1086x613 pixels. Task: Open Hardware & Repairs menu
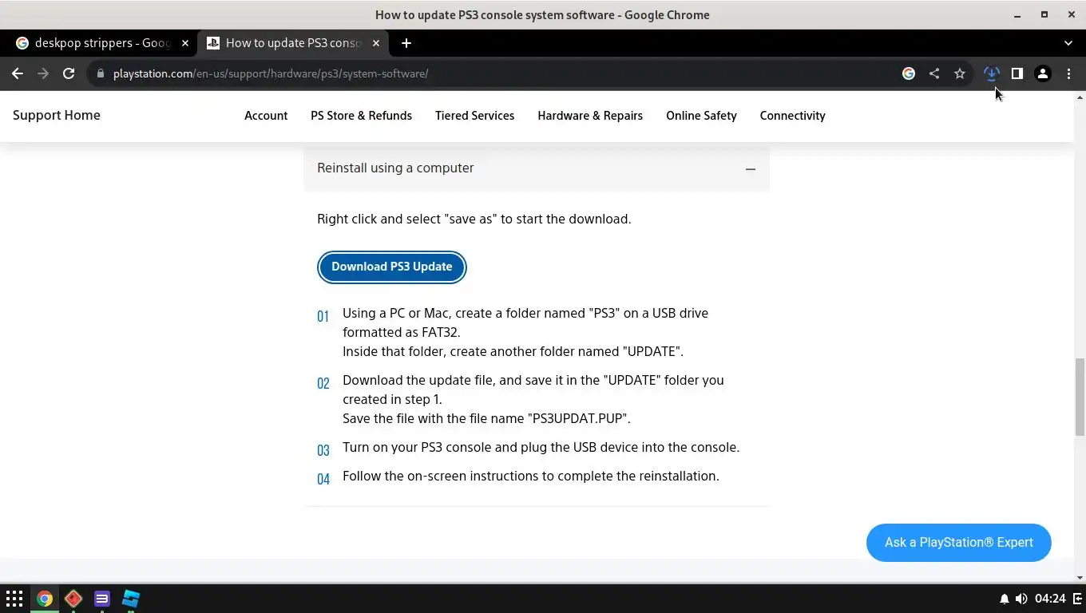(x=590, y=116)
